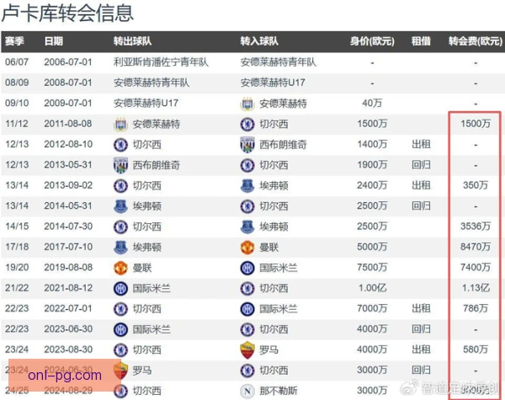Click Chelsea crest in the 2021-08-12 row
Viewport: 505px width, 400px height.
pyautogui.click(x=247, y=289)
